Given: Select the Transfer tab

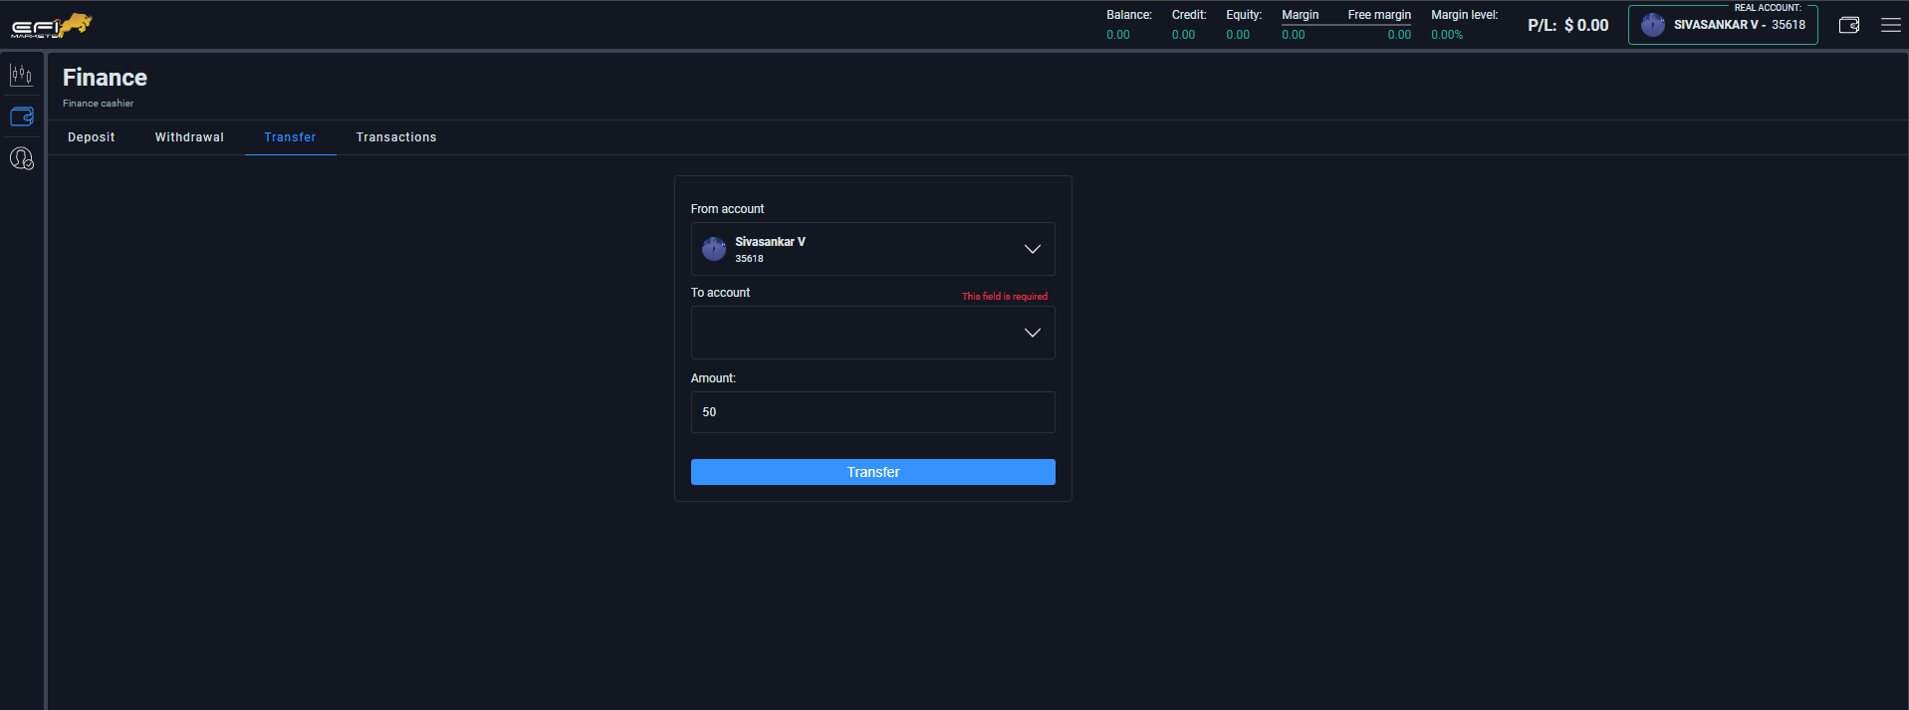Looking at the screenshot, I should point(290,137).
